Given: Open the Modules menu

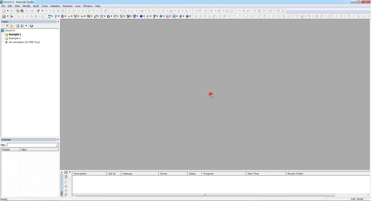Looking at the screenshot, I should pos(68,6).
